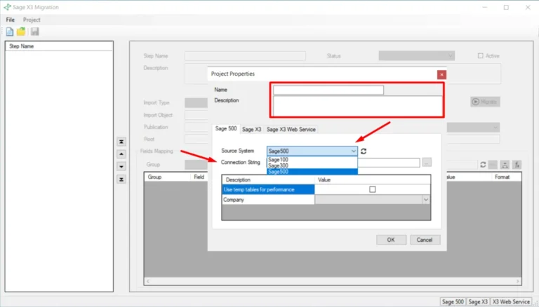
Task: Click the move step to bottom arrow
Action: (121, 179)
